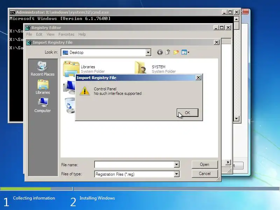Close the Windows setup window behind cmd

click(x=245, y=12)
